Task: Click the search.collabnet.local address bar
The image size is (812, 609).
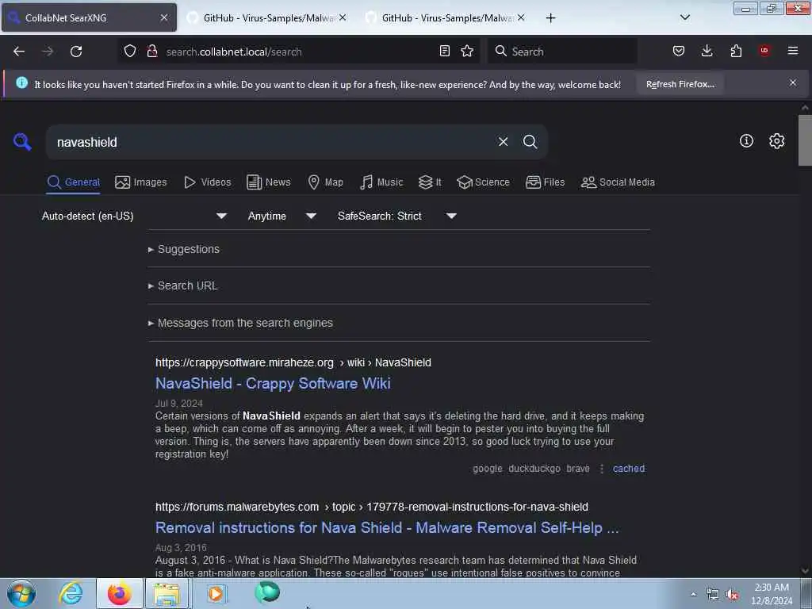Action: point(298,52)
